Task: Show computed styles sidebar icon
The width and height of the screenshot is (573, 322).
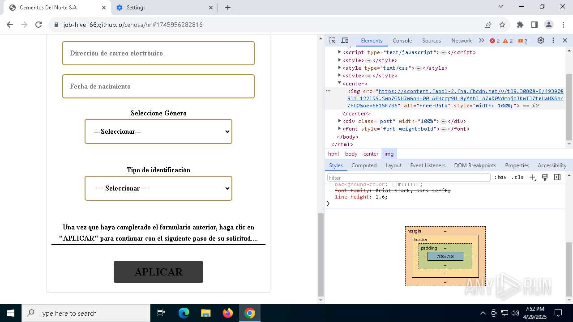Action: coord(557,177)
